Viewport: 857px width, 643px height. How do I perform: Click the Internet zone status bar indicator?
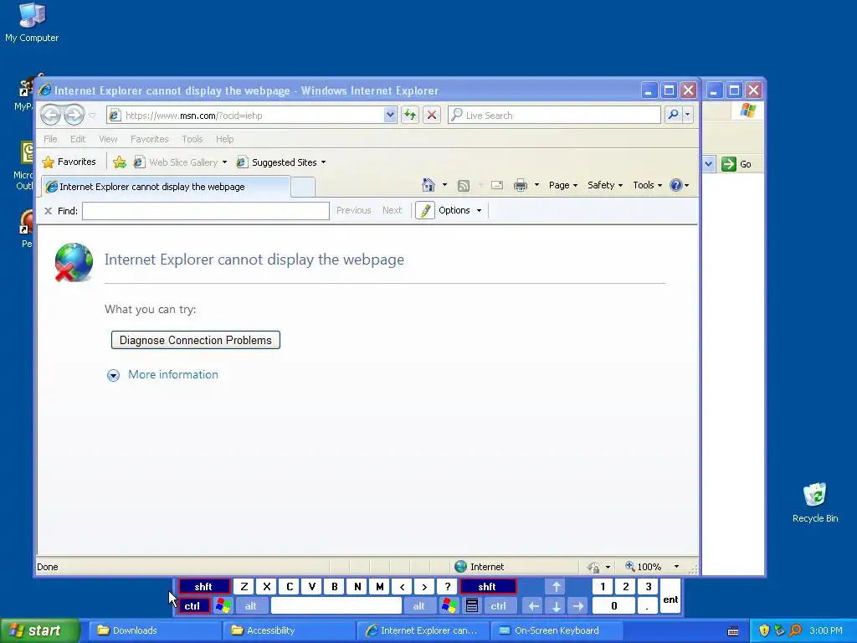click(x=480, y=567)
